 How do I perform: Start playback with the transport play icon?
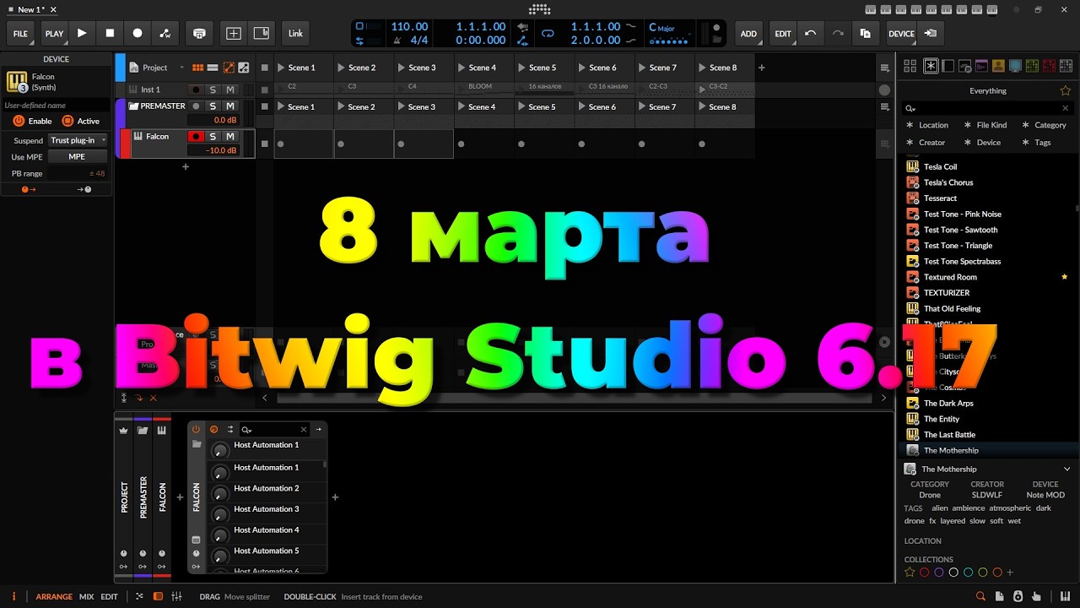click(x=82, y=33)
